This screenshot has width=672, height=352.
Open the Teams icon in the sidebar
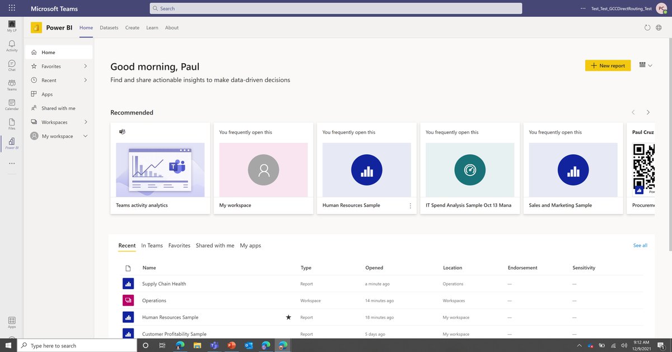click(11, 84)
